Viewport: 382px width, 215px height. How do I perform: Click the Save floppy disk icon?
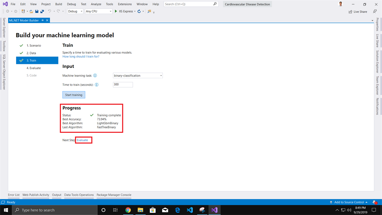pos(37,12)
